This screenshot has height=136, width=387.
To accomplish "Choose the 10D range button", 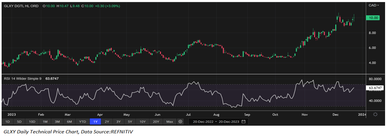I will pyautogui.click(x=32, y=122).
